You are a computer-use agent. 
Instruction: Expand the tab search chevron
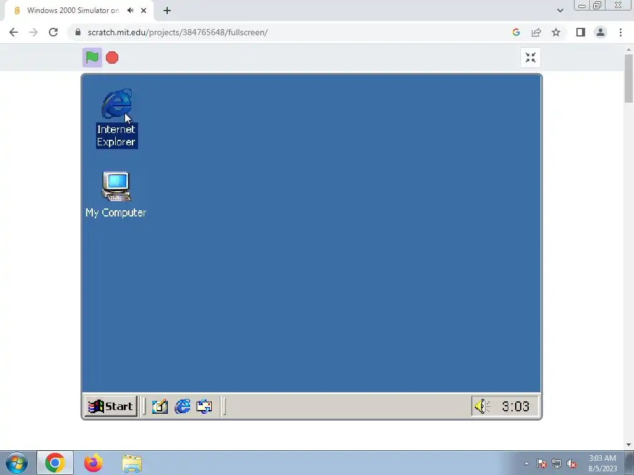click(x=560, y=11)
